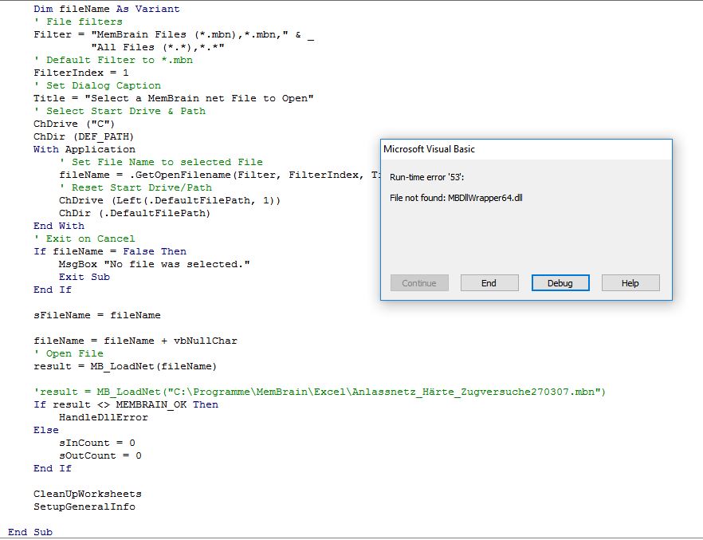Click the 'End Sub' line
The height and width of the screenshot is (540, 703).
pyautogui.click(x=30, y=532)
